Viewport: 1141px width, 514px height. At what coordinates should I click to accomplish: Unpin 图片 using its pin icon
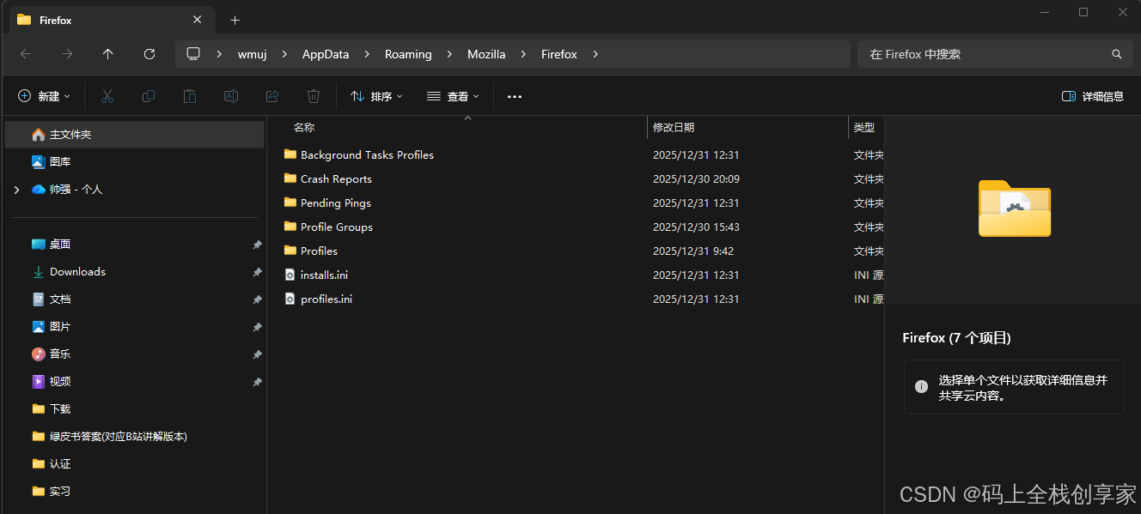click(x=257, y=327)
